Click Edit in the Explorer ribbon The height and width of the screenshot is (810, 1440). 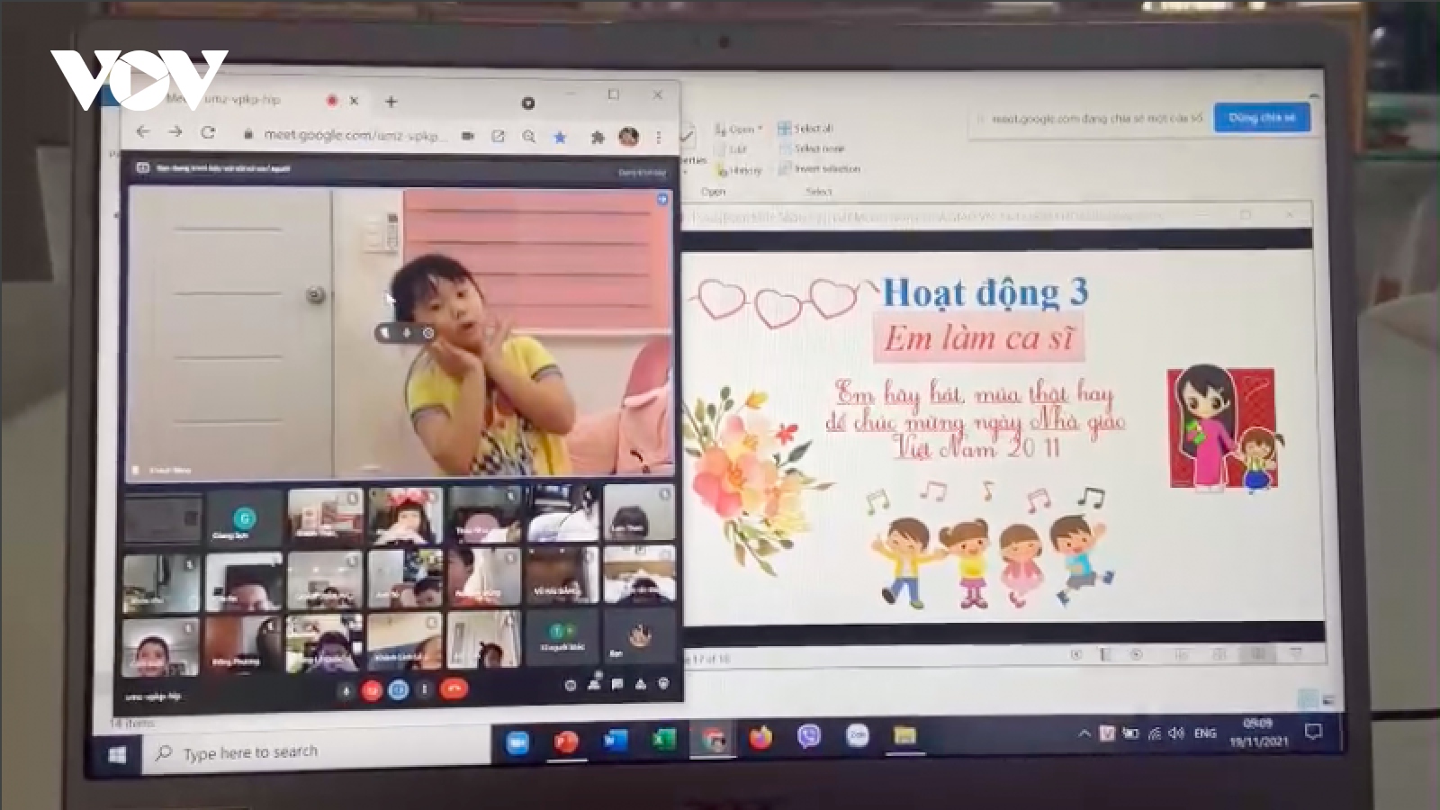click(x=732, y=149)
